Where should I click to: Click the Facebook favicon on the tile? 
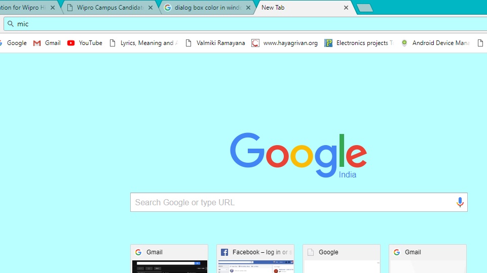click(x=224, y=252)
